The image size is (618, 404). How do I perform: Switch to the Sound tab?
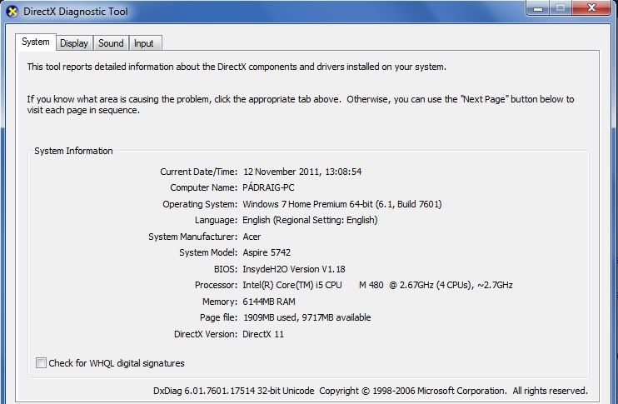[111, 43]
